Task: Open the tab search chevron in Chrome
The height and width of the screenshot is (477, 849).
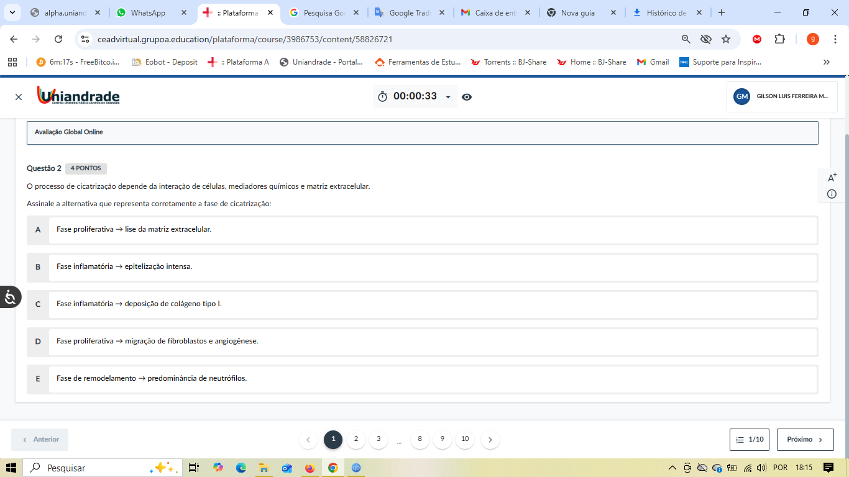Action: [x=12, y=12]
